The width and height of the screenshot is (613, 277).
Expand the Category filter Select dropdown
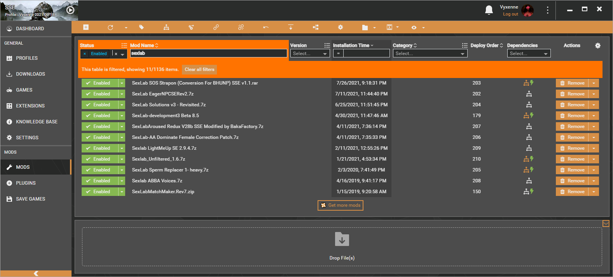point(430,54)
